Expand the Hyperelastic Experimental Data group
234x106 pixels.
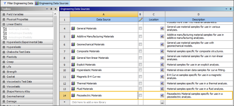(x=4, y=42)
